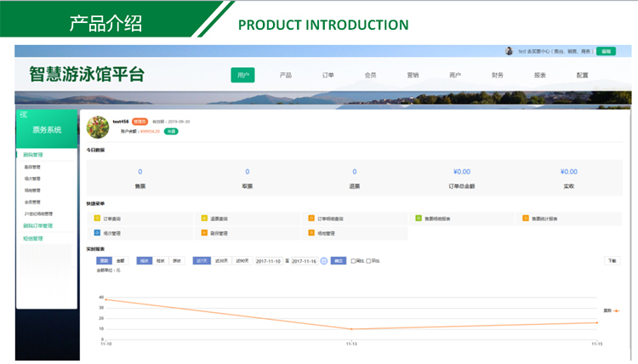
Task: Click the 售票 count value 0
Action: (x=140, y=172)
